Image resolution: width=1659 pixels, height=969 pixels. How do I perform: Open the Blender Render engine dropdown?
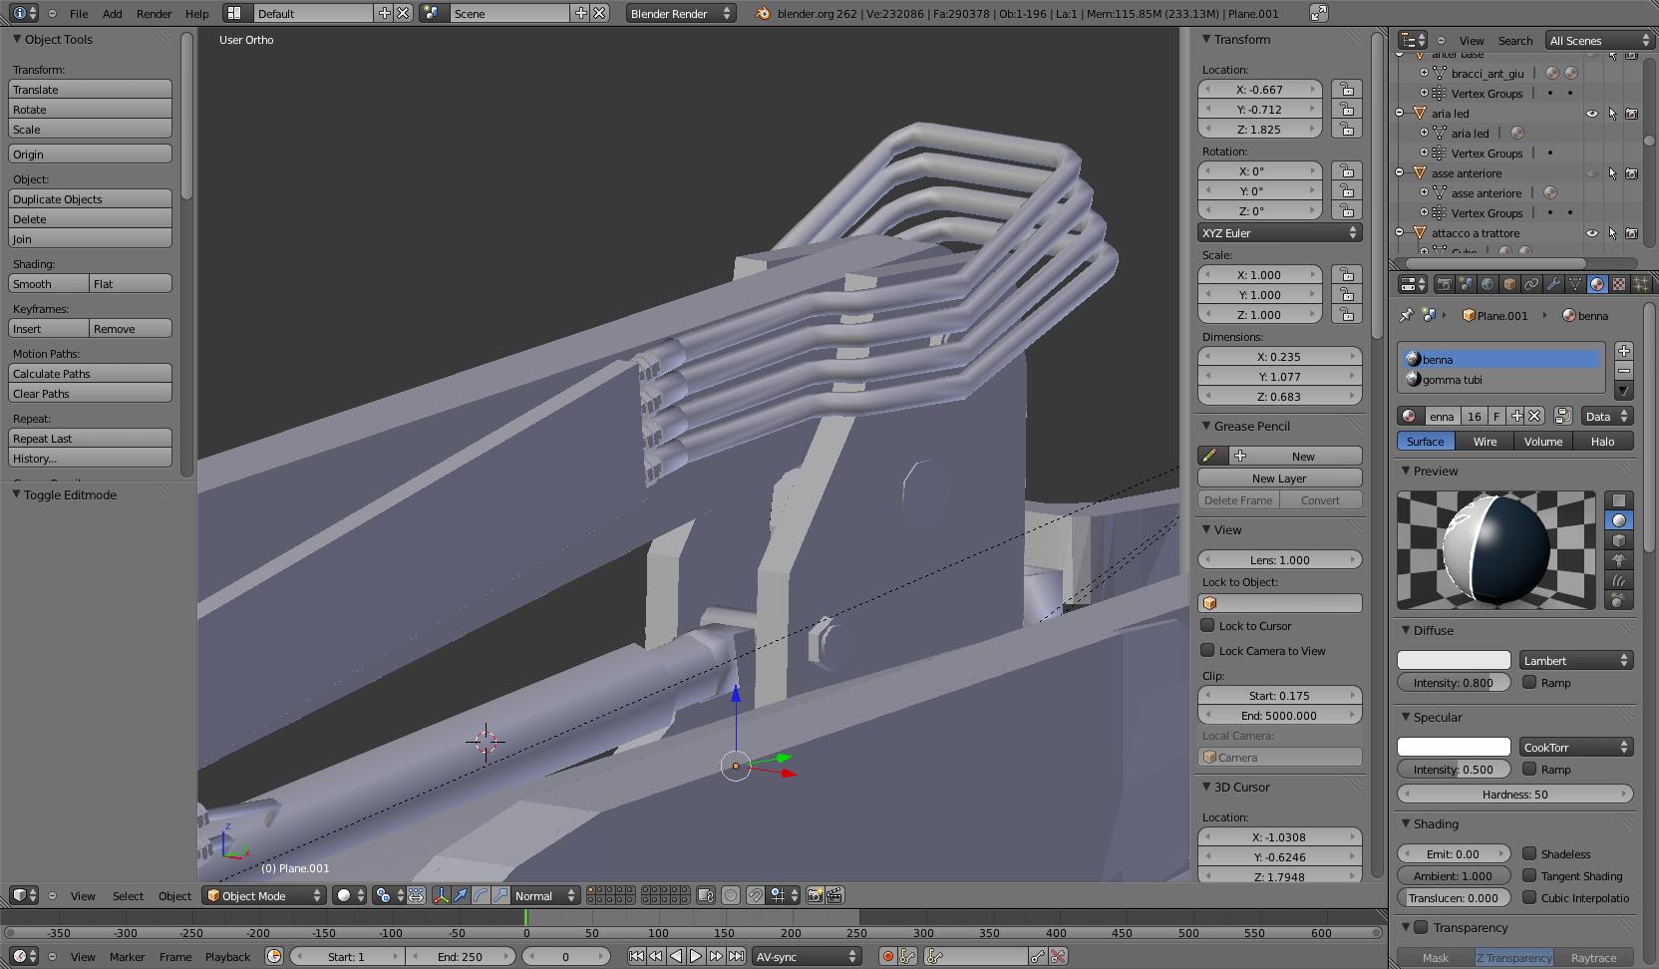(681, 13)
